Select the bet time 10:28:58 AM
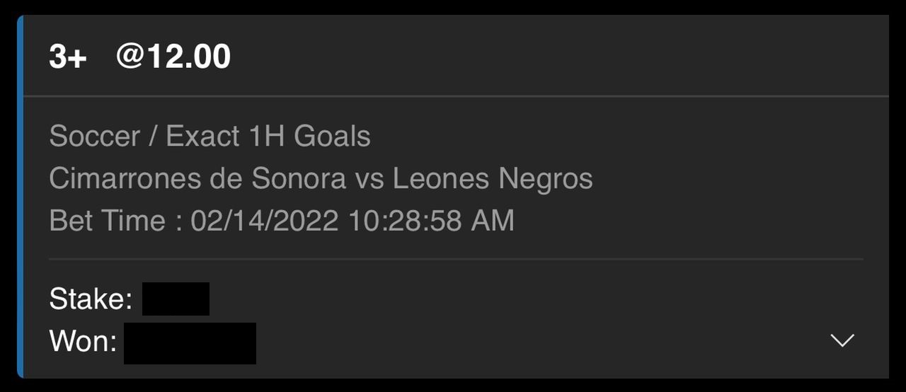The width and height of the screenshot is (906, 392). tap(431, 221)
